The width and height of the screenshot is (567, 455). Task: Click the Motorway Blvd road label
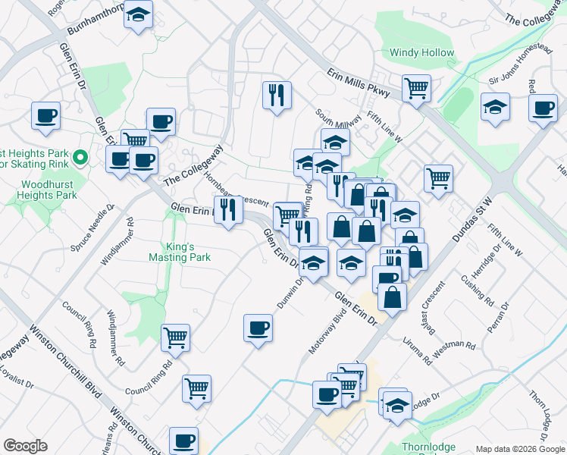pos(327,331)
